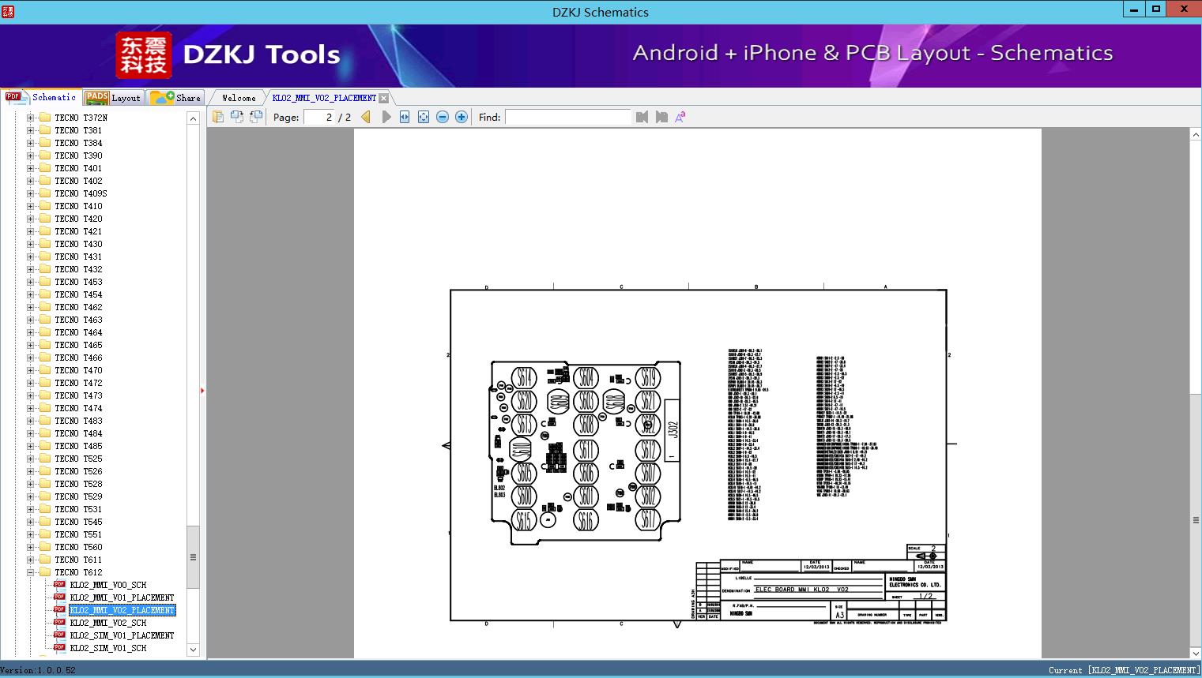Select the KL02_MMI_V02_PLACEMENT document tab
The width and height of the screenshot is (1202, 678).
[x=324, y=98]
